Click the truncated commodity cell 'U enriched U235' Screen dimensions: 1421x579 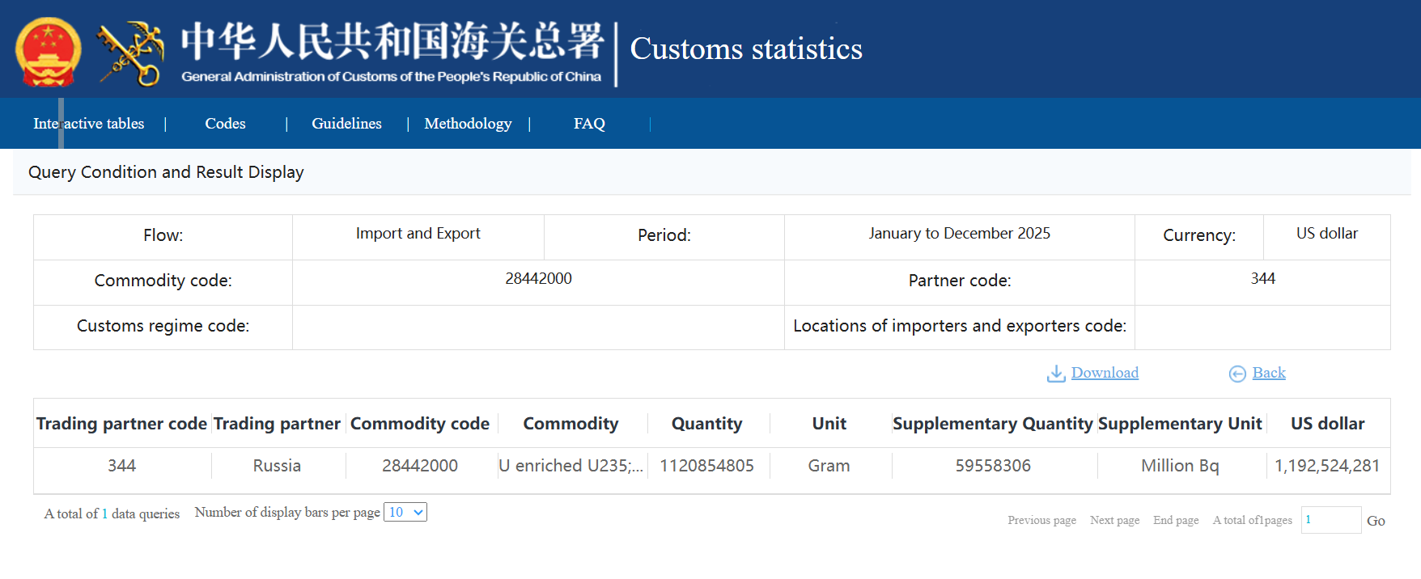click(x=571, y=466)
